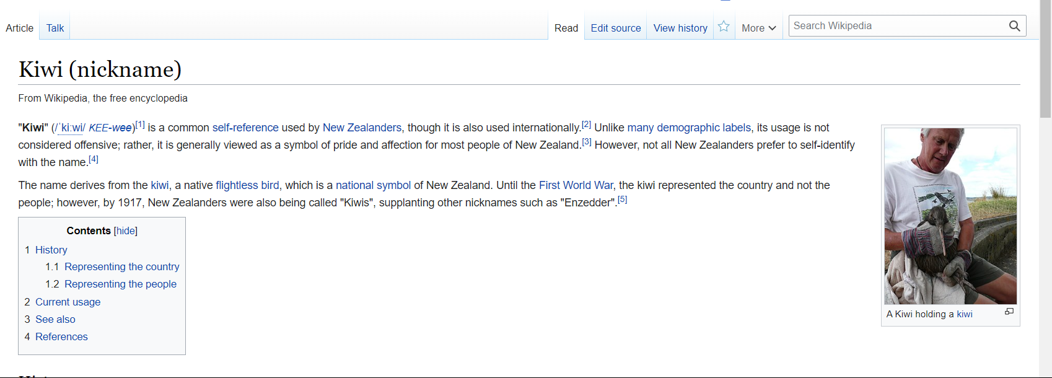The height and width of the screenshot is (378, 1052).
Task: Go to History section in contents
Action: (x=51, y=250)
